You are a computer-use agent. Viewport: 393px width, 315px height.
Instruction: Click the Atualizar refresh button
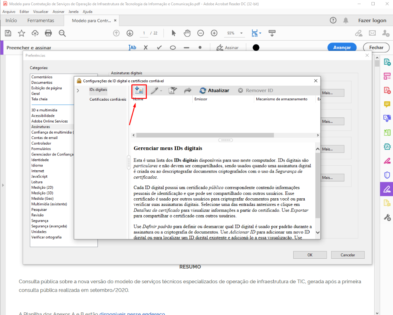click(x=214, y=91)
